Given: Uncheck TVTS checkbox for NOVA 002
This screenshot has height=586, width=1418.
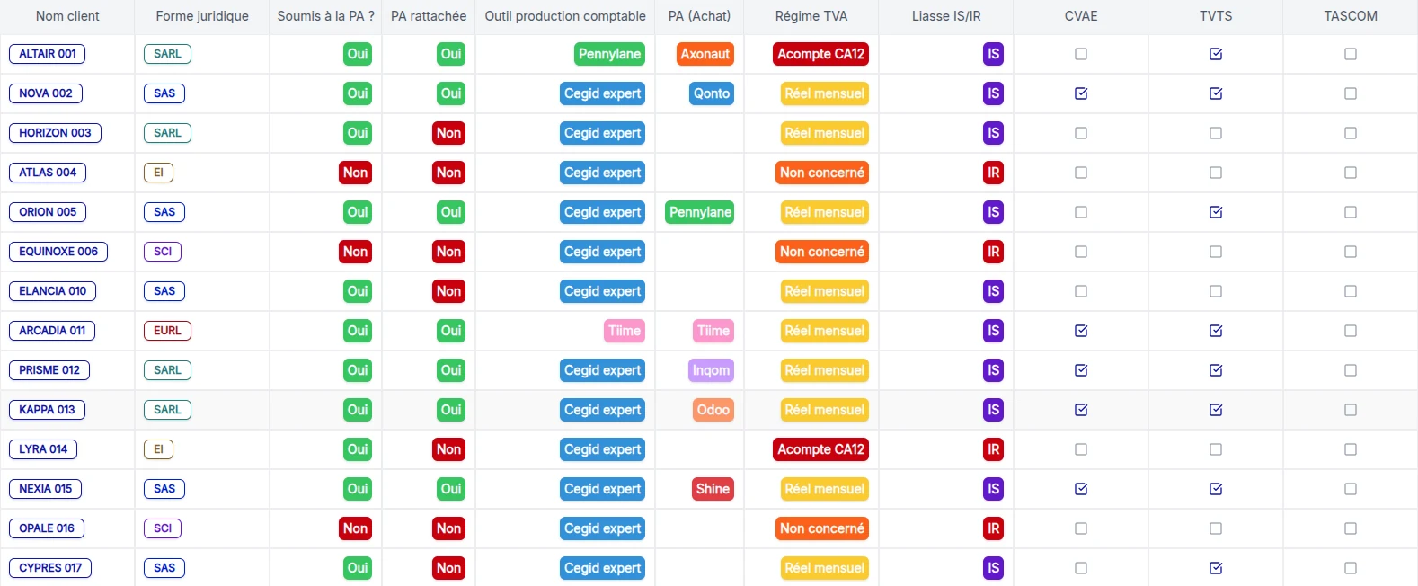Looking at the screenshot, I should [1216, 93].
